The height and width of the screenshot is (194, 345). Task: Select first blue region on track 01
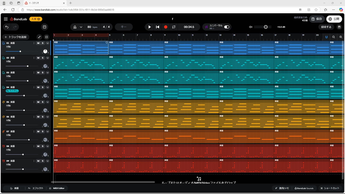(x=81, y=48)
